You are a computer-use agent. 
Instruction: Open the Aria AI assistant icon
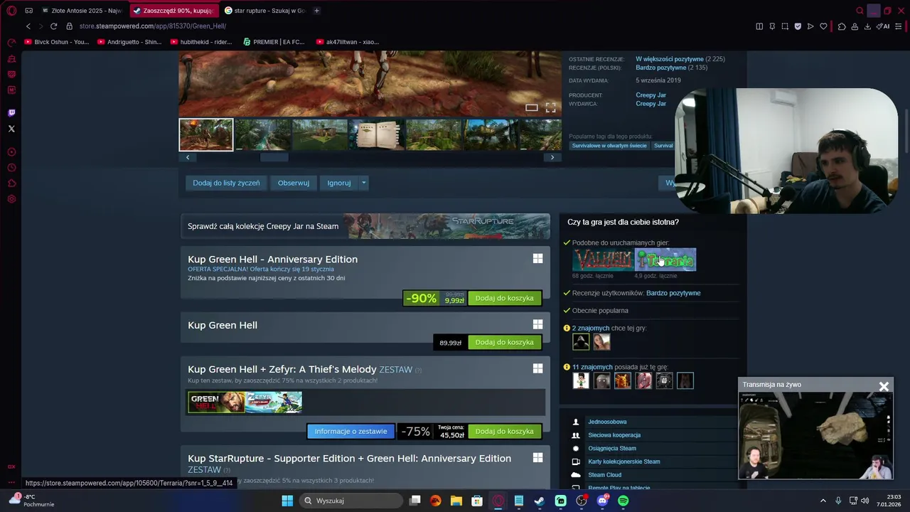(883, 26)
